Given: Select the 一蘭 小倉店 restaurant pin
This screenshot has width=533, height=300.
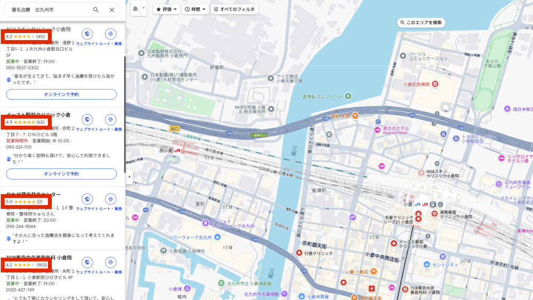Looking at the screenshot, I should tap(373, 271).
